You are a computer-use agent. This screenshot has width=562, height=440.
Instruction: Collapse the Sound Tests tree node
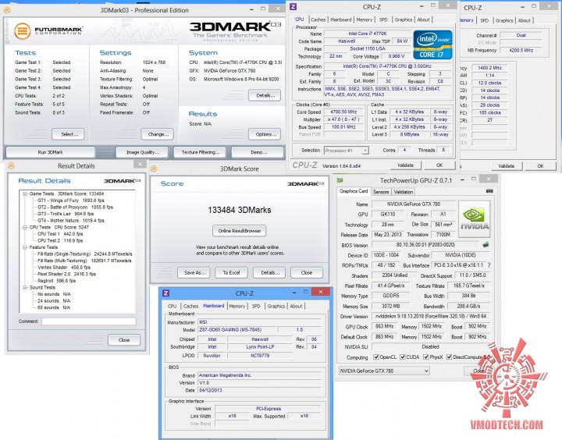pos(25,287)
